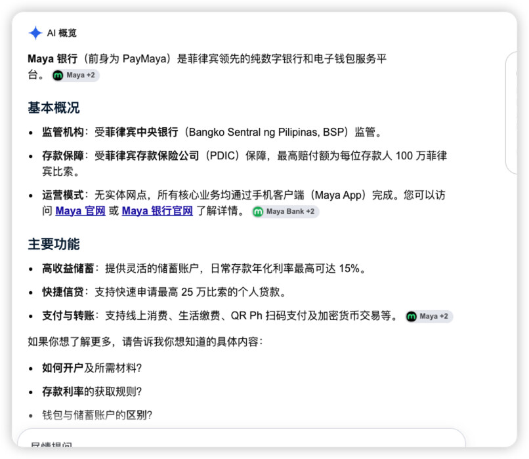
Task: Click the 如果你想了解更多 prompt line
Action: [x=146, y=342]
